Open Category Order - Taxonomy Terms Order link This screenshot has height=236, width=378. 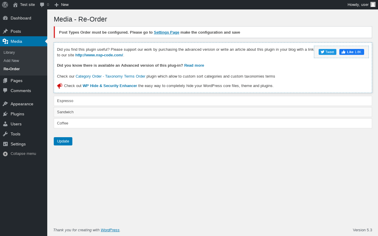pyautogui.click(x=110, y=76)
